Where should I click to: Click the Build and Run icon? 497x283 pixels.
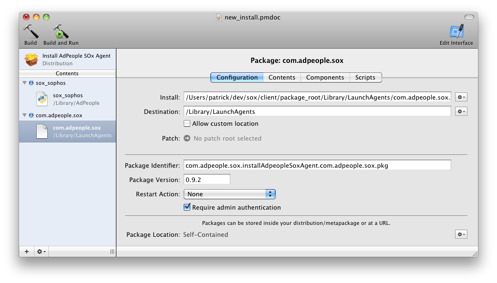pos(61,31)
